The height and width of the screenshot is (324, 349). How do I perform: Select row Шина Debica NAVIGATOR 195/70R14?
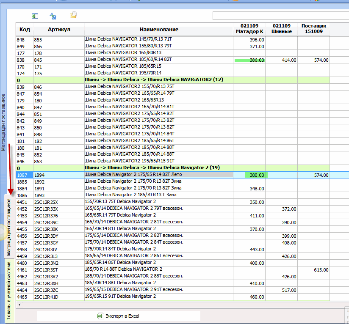coord(173,73)
